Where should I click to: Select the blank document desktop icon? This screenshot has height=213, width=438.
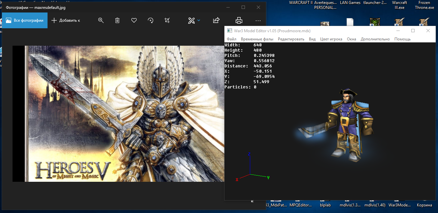(350, 22)
